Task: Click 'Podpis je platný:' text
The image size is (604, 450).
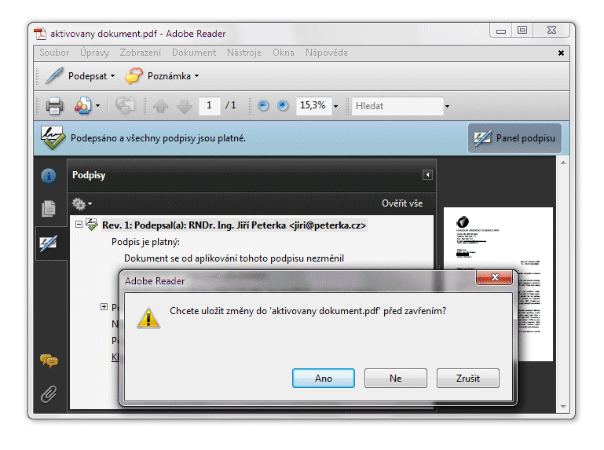Action: pos(145,242)
